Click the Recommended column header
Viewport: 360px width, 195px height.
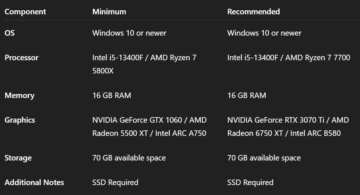click(253, 12)
